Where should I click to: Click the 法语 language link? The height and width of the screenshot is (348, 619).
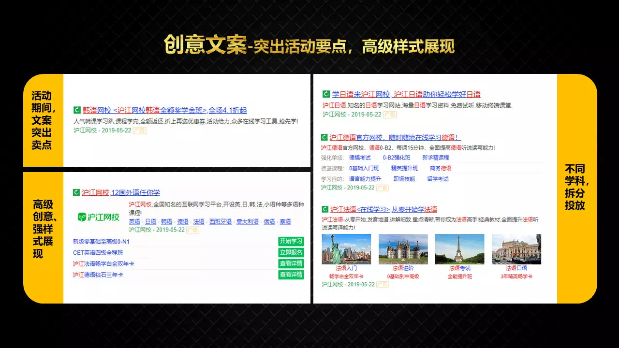(199, 222)
